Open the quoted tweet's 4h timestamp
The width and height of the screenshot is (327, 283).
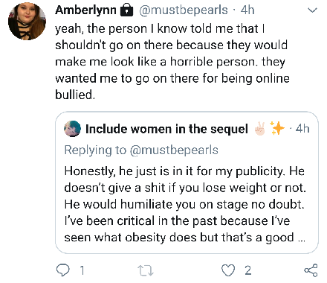click(x=302, y=129)
